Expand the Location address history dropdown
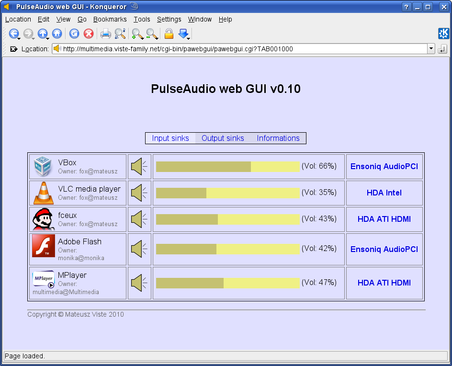 (431, 49)
